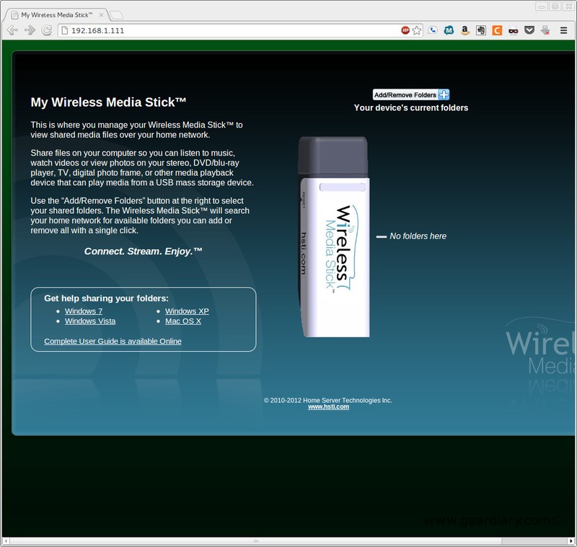Visit the www.hsti.com link
This screenshot has width=577, height=547.
[x=329, y=406]
